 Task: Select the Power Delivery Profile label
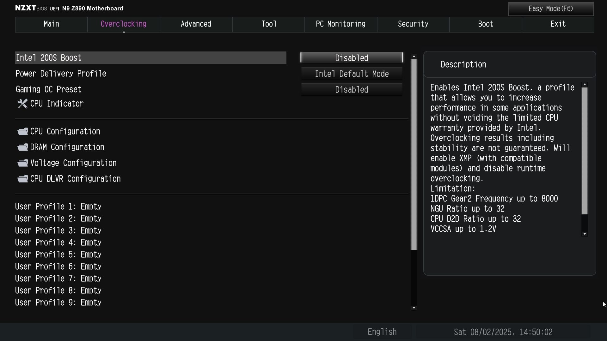point(61,74)
